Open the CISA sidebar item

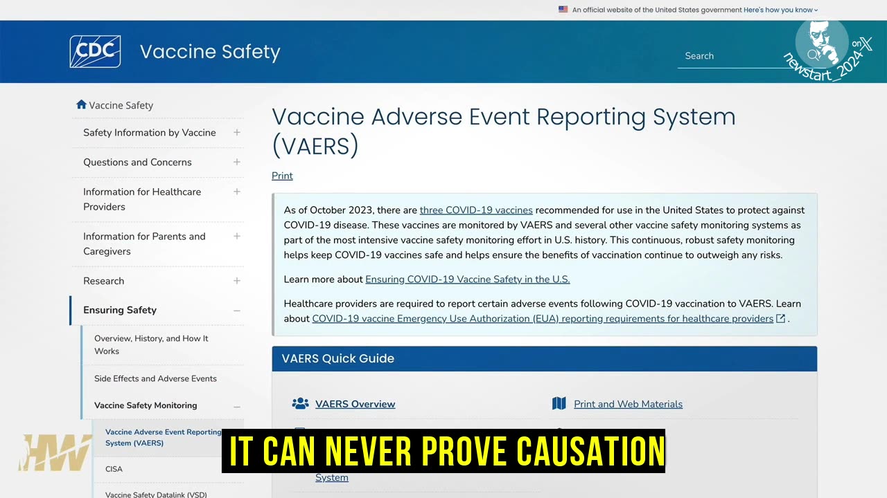pyautogui.click(x=114, y=469)
